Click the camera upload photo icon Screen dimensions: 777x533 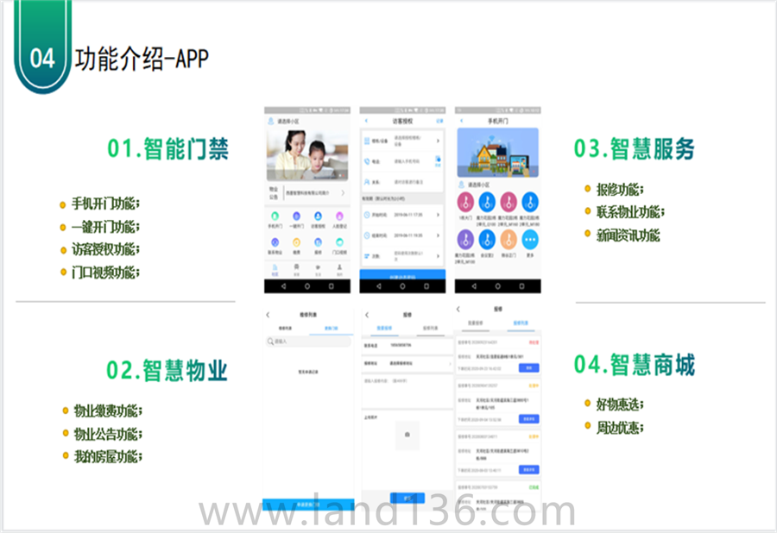pyautogui.click(x=407, y=436)
